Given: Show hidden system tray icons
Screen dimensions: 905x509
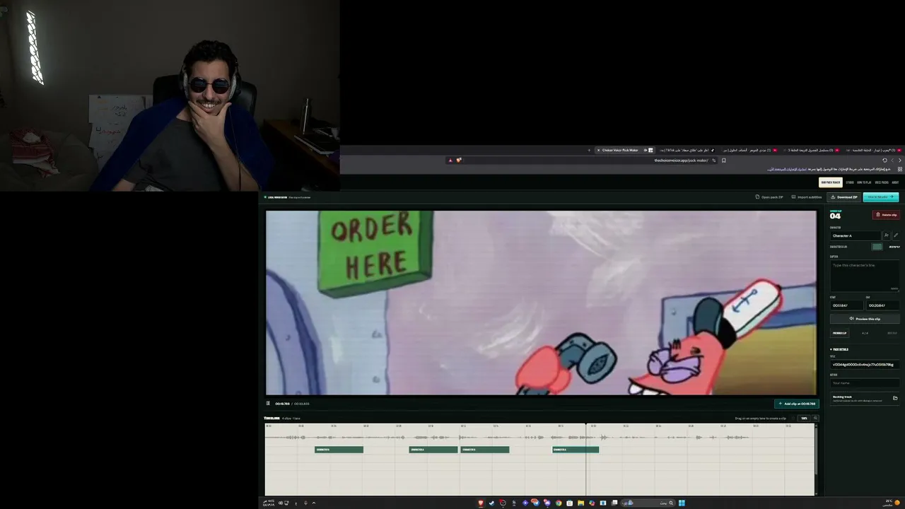Looking at the screenshot, I should (313, 503).
